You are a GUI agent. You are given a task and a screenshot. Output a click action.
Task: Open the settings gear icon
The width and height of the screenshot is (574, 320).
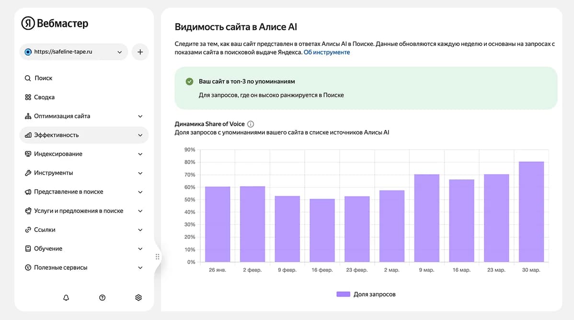[138, 298]
